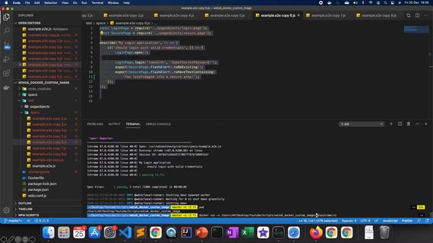Open Launchpad from the Dock
Image resolution: width=433 pixels, height=243 pixels.
pos(64,232)
